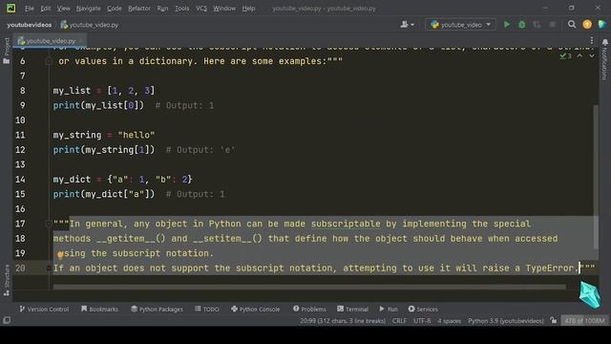Open the Window menu

point(224,9)
